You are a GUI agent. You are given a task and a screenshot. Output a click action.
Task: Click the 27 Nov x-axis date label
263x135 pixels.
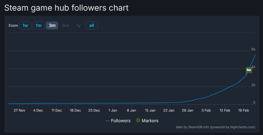click(19, 110)
